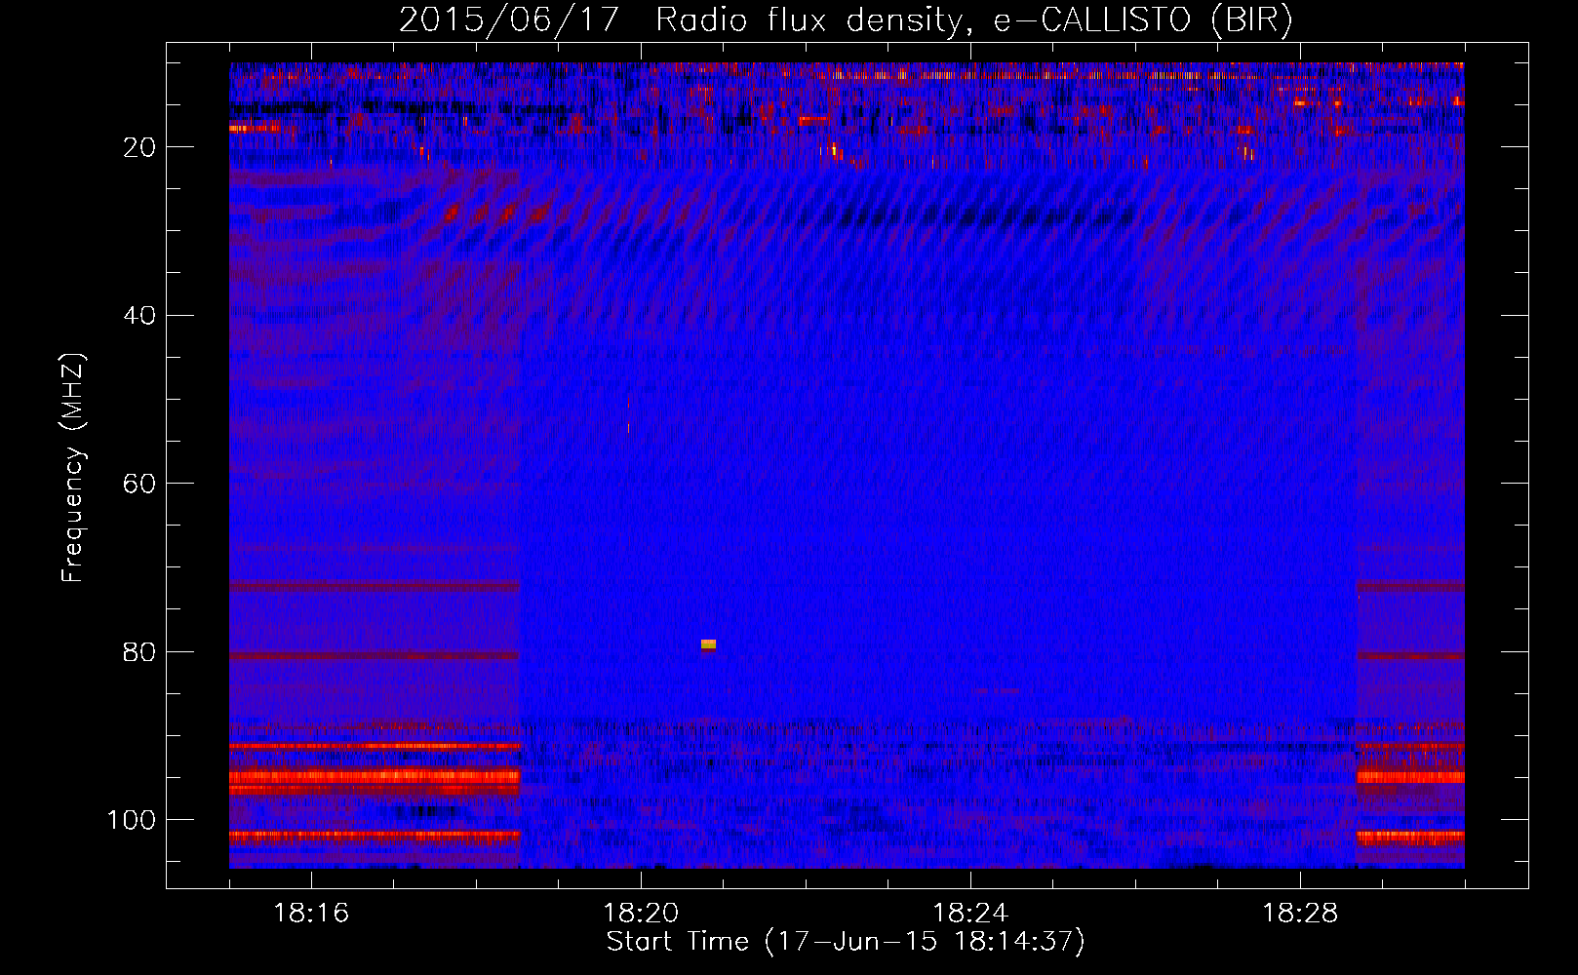This screenshot has width=1578, height=975.
Task: Click the "Start Time (17-Jun-15 18:14:37)" label
Action: coord(846,942)
